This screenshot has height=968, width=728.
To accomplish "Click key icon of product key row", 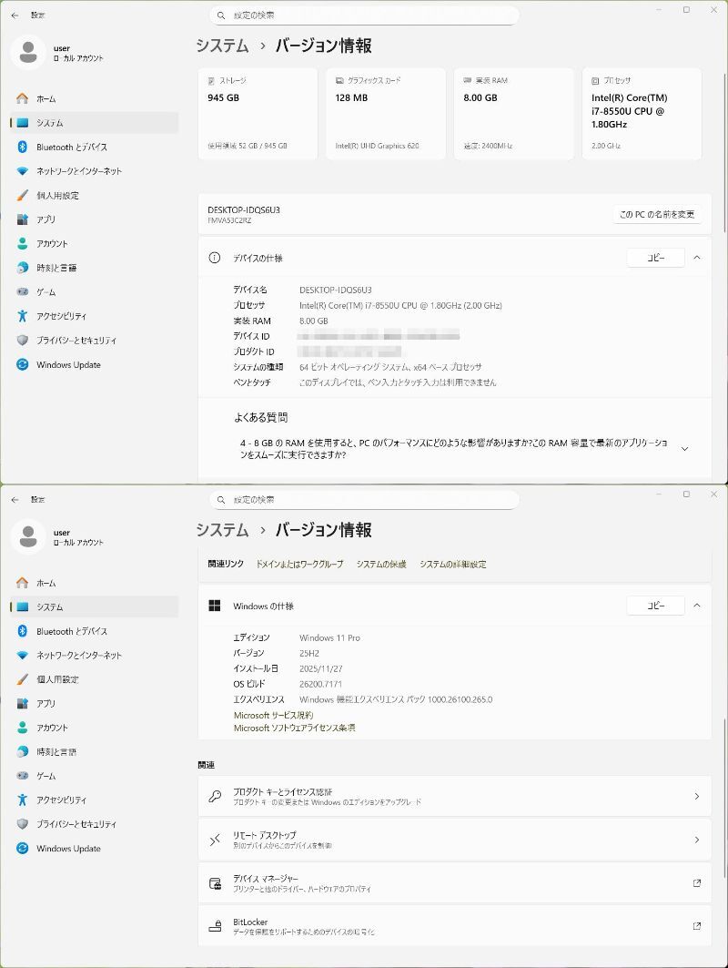I will coord(215,797).
